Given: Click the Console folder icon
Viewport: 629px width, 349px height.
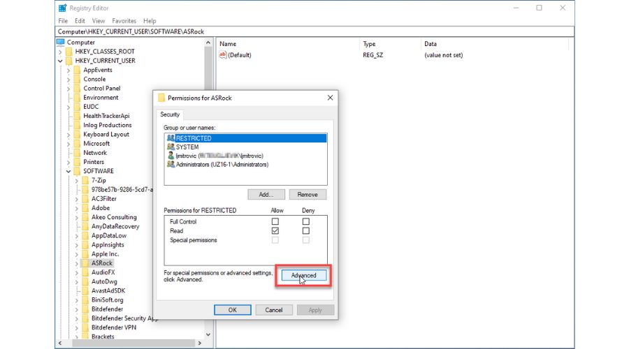Looking at the screenshot, I should tap(77, 79).
